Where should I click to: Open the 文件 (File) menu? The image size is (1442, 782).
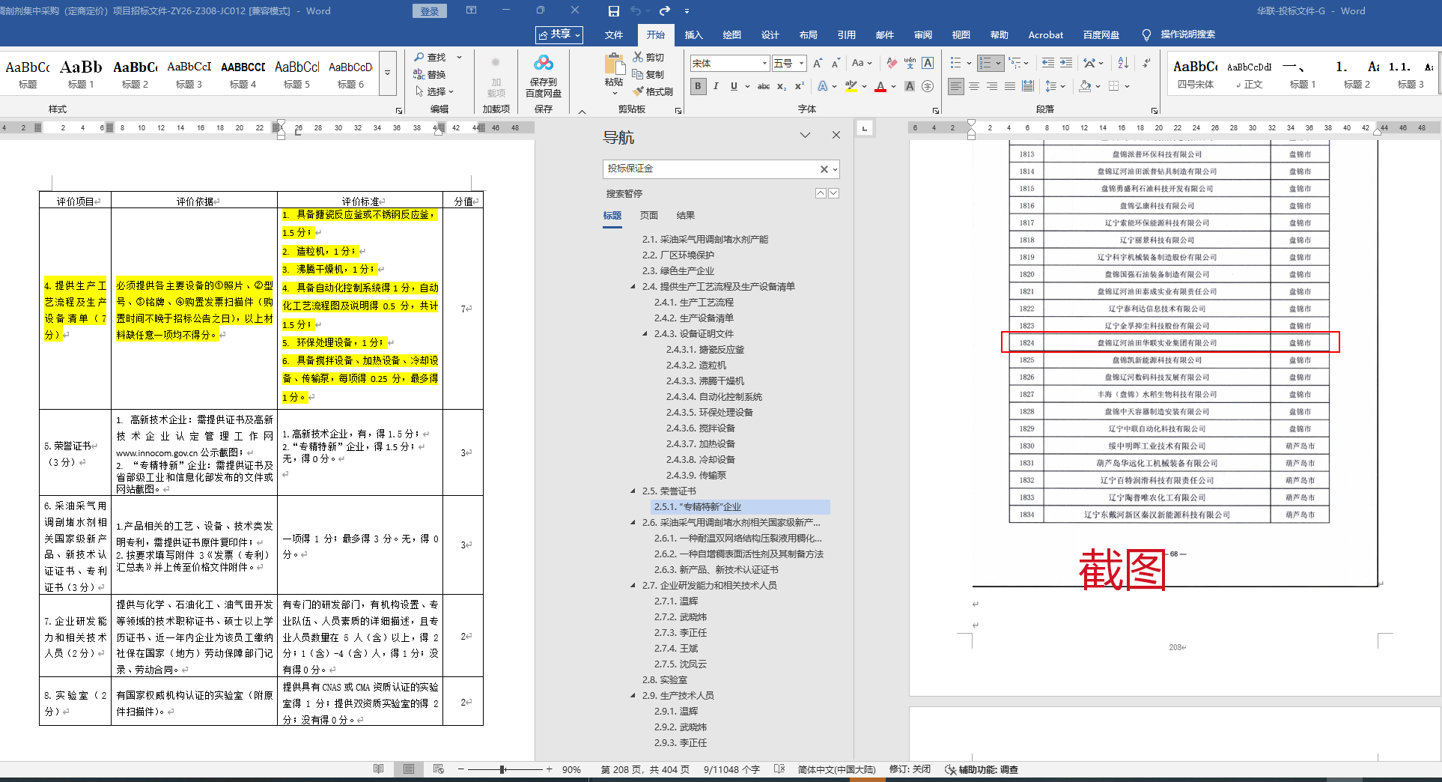coord(614,35)
